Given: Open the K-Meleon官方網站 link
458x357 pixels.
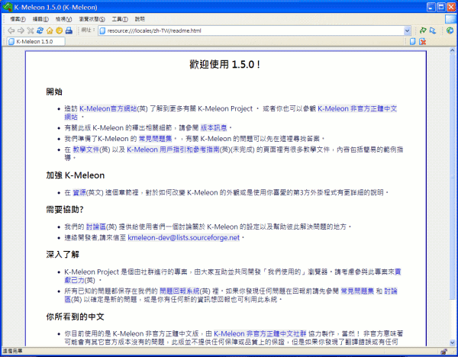Looking at the screenshot, I should pyautogui.click(x=108, y=108).
